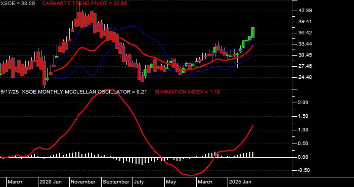Select the '2020 Jan' timeline marker
This screenshot has width=354, height=187.
click(x=51, y=182)
